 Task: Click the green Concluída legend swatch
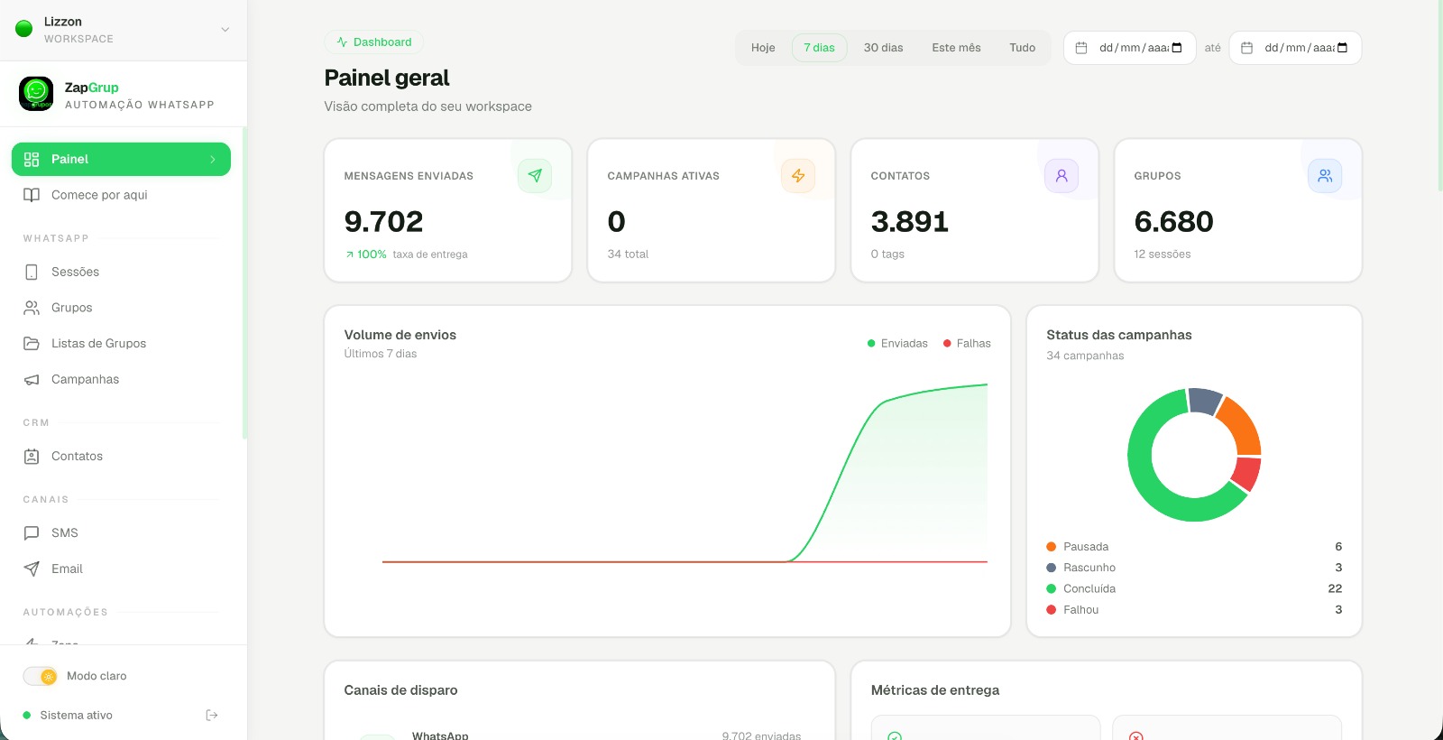point(1051,589)
